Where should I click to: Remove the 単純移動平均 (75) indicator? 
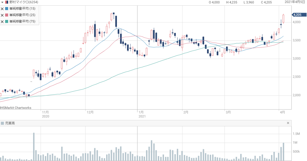(2, 22)
